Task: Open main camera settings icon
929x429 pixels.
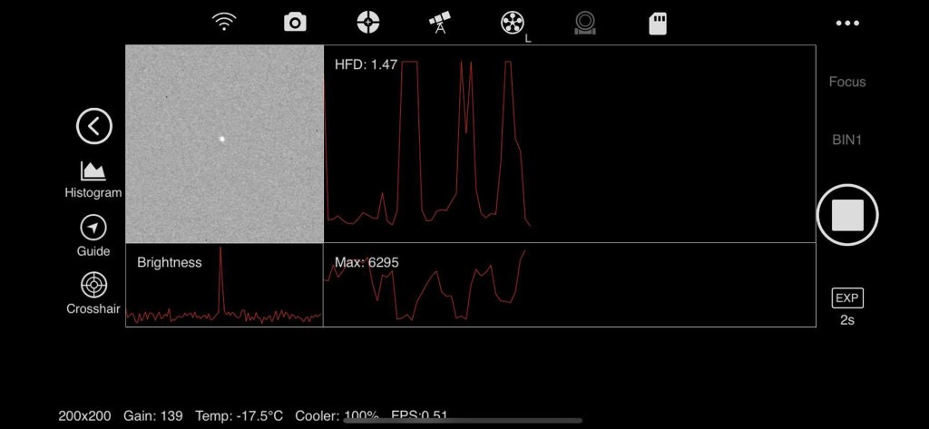Action: coord(295,23)
